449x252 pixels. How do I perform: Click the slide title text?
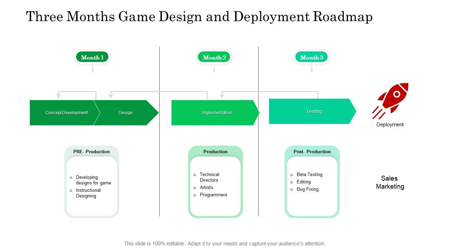(x=199, y=17)
